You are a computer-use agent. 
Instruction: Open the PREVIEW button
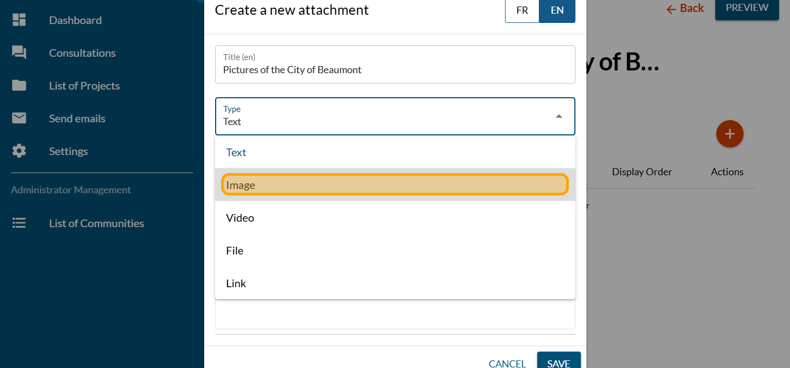tap(746, 8)
